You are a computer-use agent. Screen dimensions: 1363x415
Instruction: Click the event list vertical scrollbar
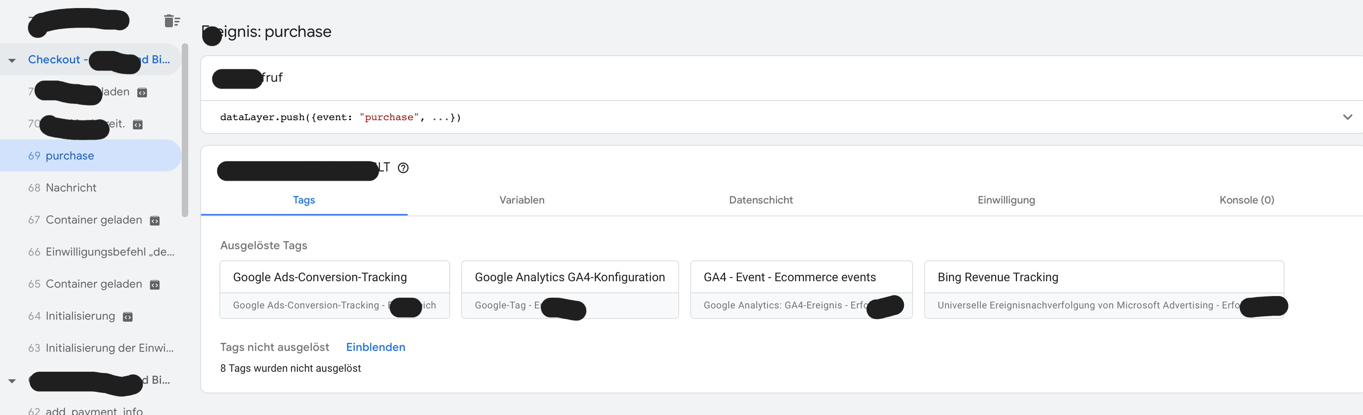click(x=185, y=130)
